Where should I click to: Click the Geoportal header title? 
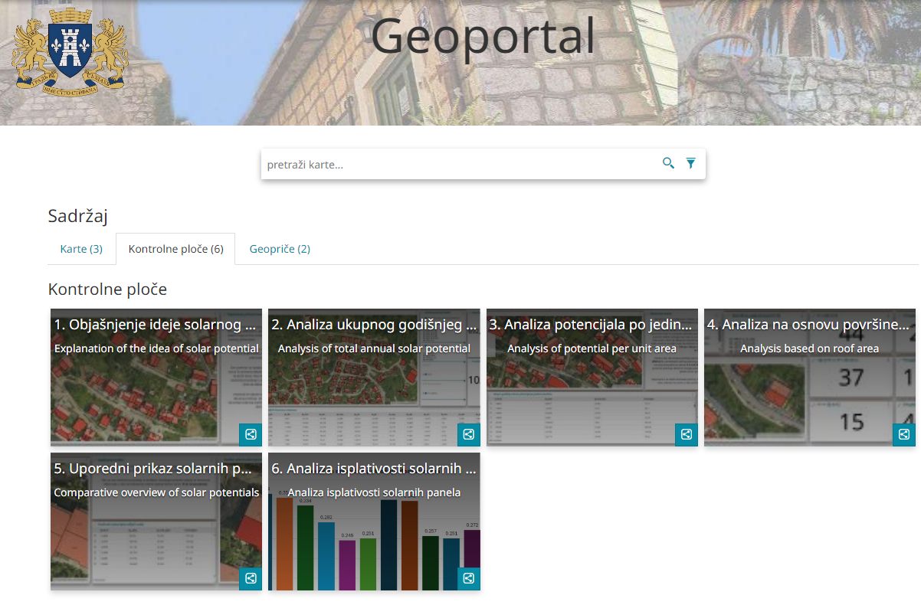tap(483, 36)
